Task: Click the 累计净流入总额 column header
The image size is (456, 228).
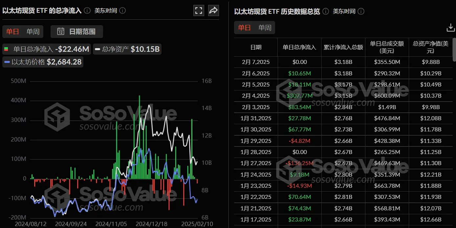Action: (x=343, y=47)
